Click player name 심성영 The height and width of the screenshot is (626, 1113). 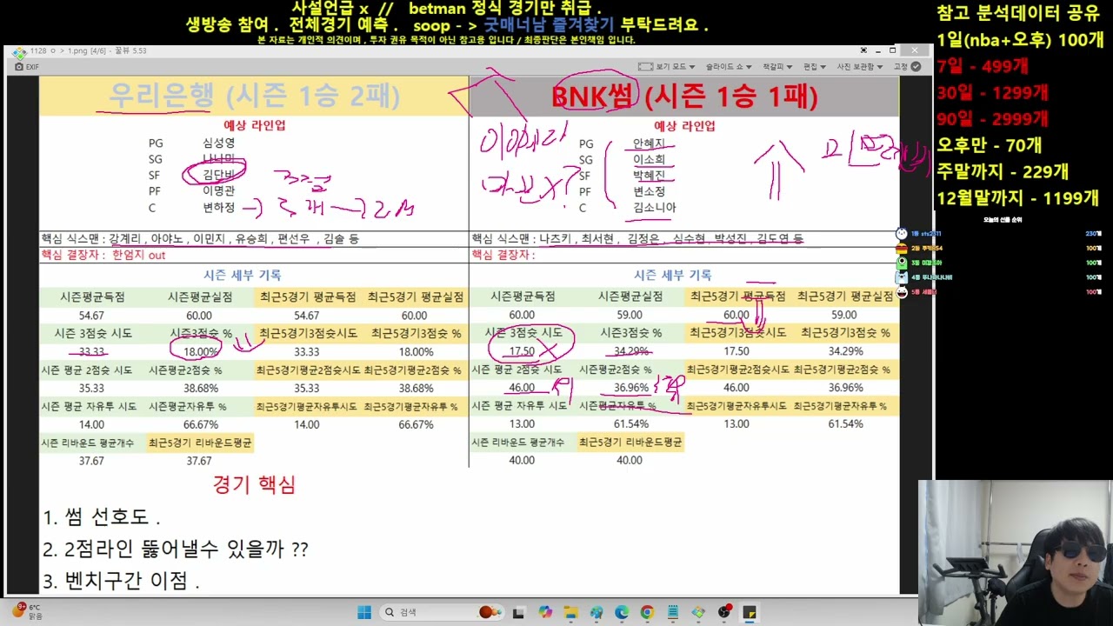[218, 143]
